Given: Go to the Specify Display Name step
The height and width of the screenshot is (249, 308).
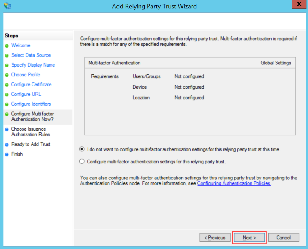Looking at the screenshot, I should point(33,65).
